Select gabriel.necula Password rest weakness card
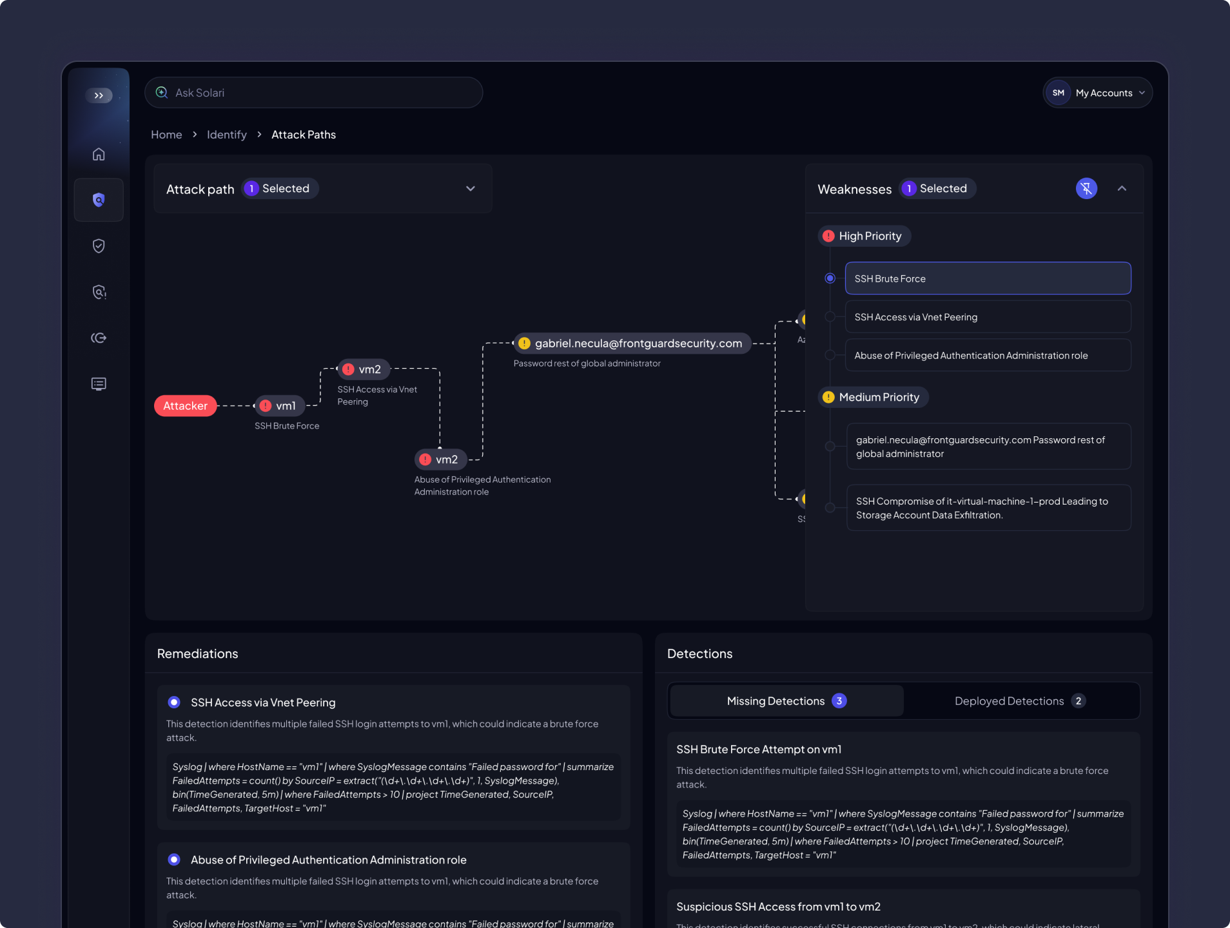 pyautogui.click(x=988, y=447)
